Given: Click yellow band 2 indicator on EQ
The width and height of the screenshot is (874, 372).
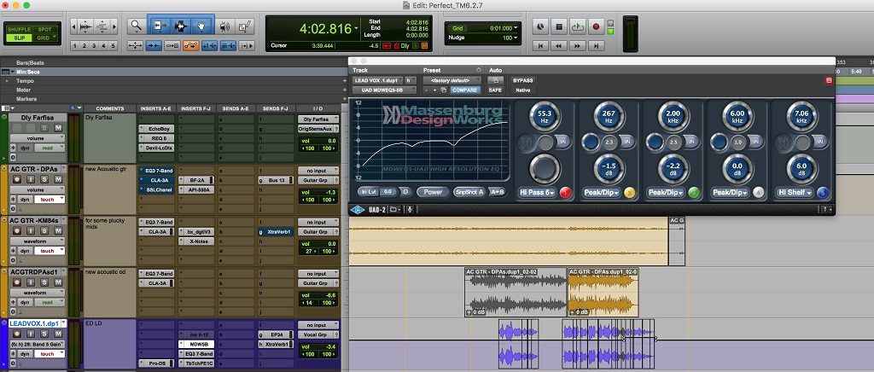Looking at the screenshot, I should [630, 193].
